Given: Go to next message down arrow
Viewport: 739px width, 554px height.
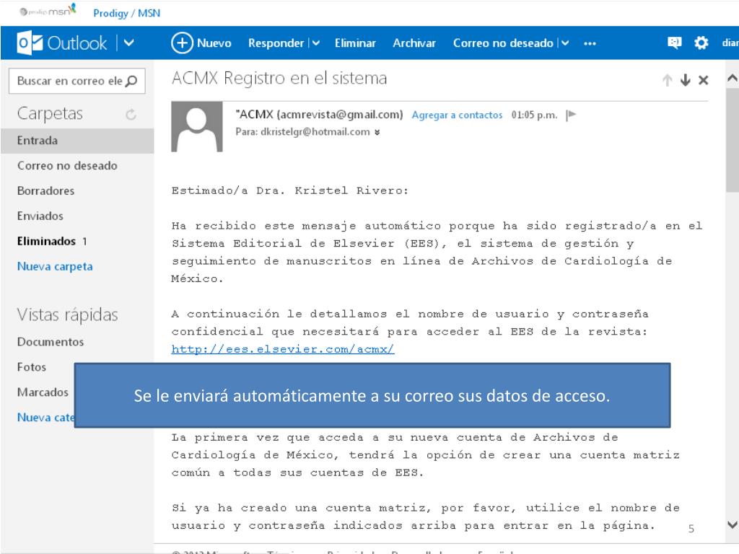Looking at the screenshot, I should pyautogui.click(x=686, y=80).
